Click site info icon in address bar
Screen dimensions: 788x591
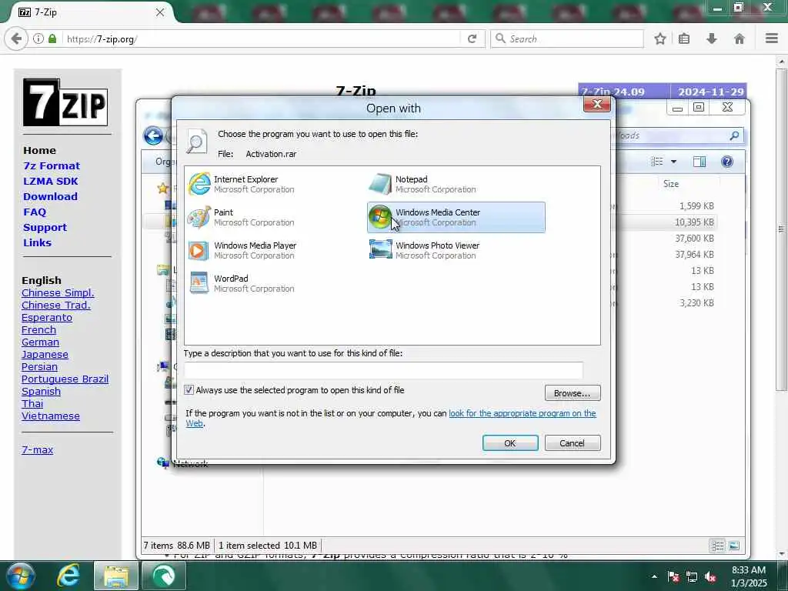coord(38,38)
